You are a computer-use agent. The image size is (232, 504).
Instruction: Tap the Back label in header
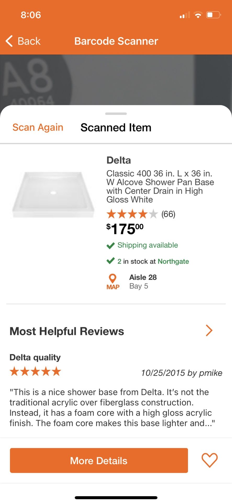[29, 41]
